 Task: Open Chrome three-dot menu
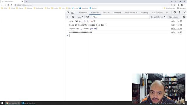pos(185,5)
